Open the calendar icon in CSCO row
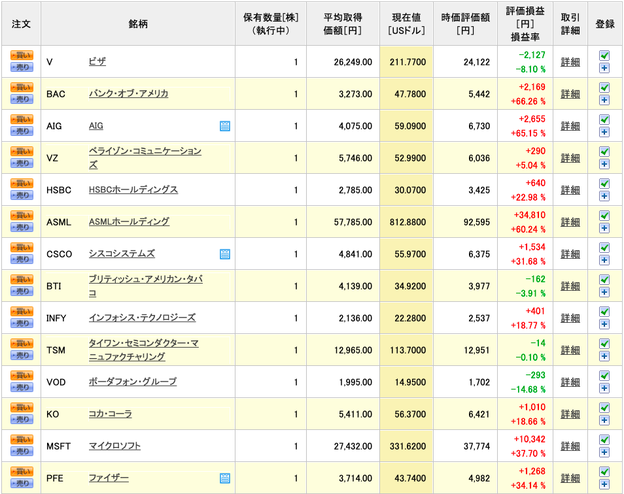The image size is (624, 494). click(x=225, y=254)
